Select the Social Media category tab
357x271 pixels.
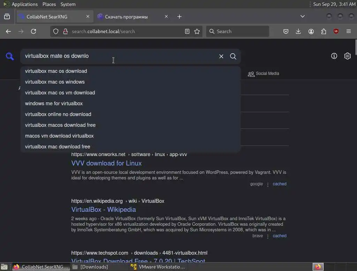click(264, 73)
